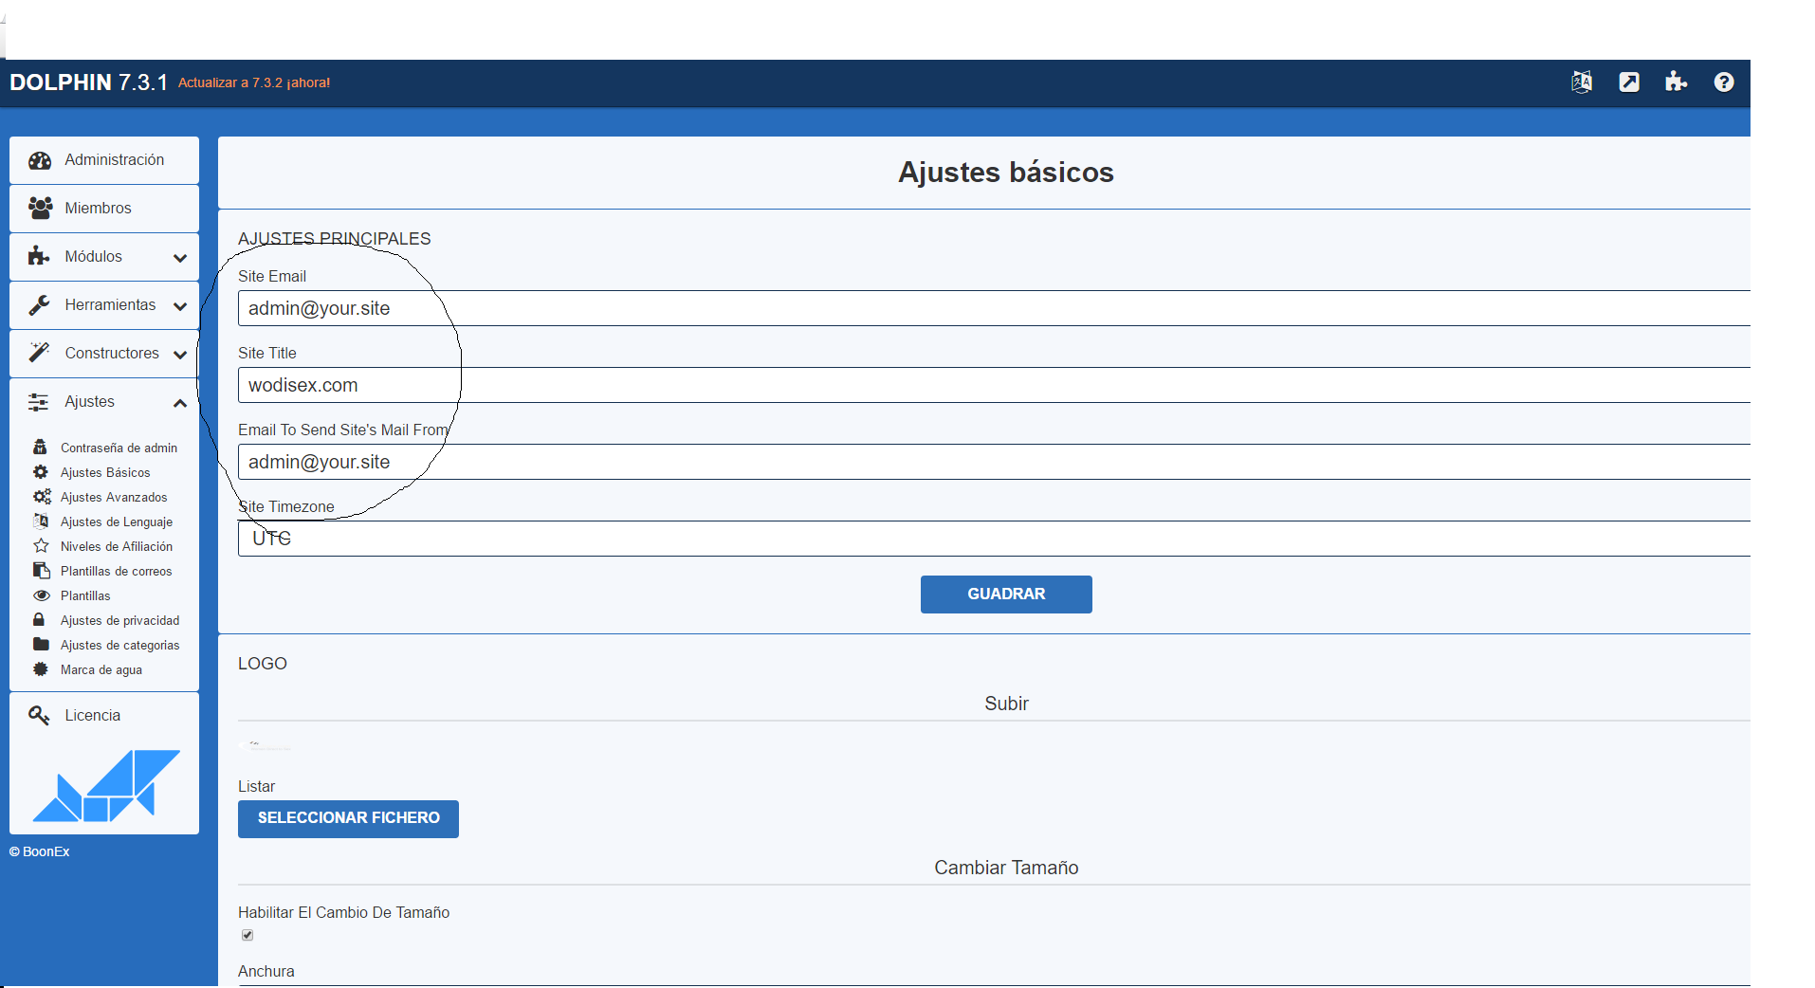Select Ajustes Básicos submenu entry

[105, 472]
